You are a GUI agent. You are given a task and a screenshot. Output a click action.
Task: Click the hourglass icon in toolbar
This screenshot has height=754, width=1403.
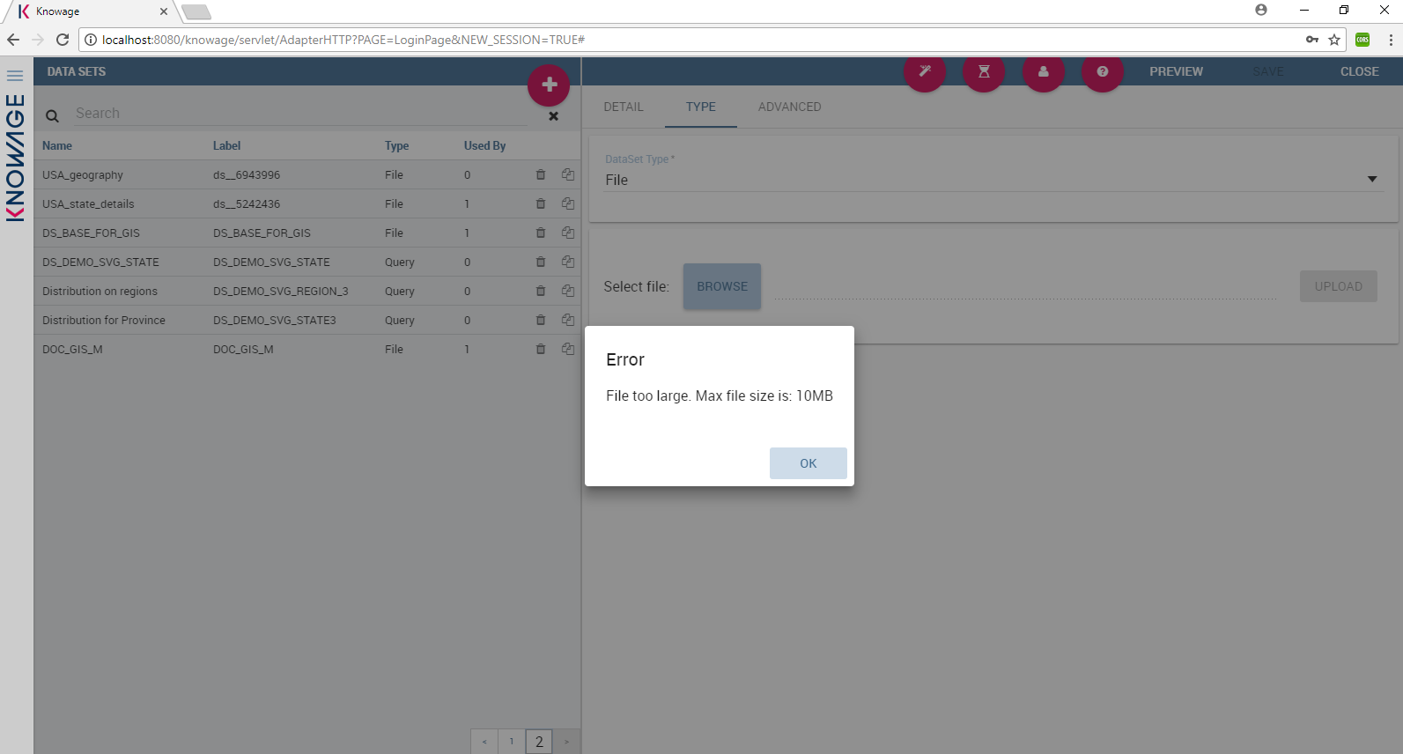pyautogui.click(x=984, y=71)
